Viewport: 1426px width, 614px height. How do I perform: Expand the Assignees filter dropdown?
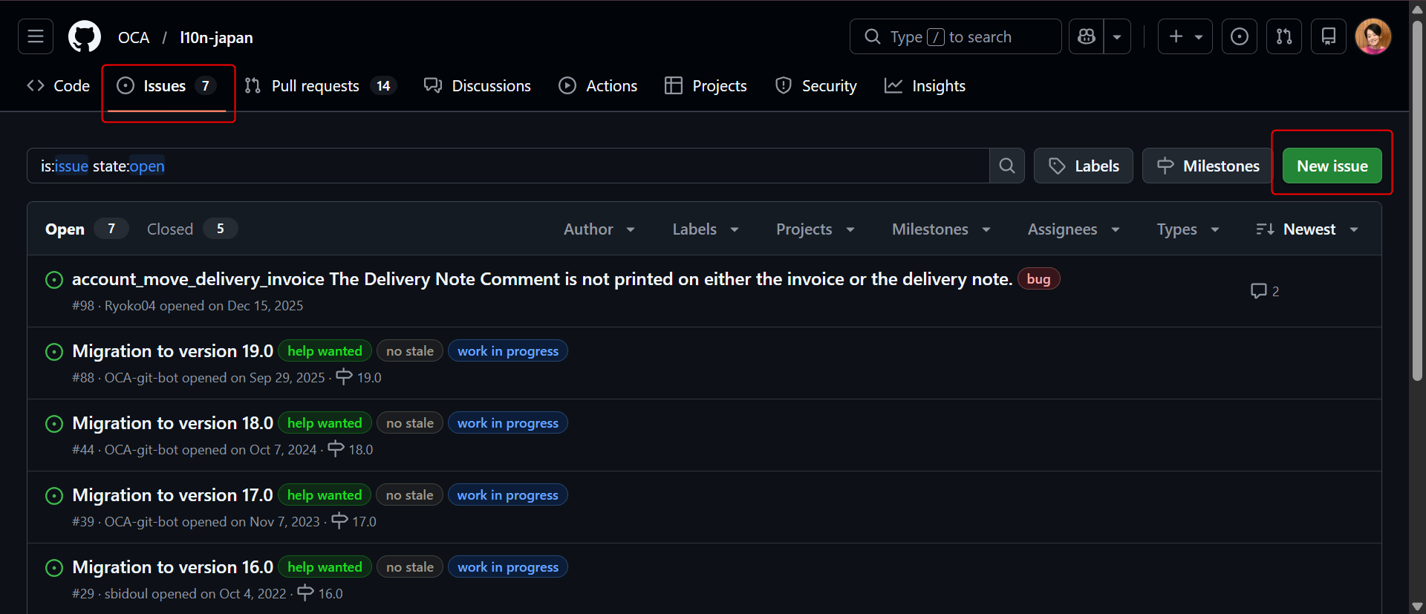pos(1074,229)
